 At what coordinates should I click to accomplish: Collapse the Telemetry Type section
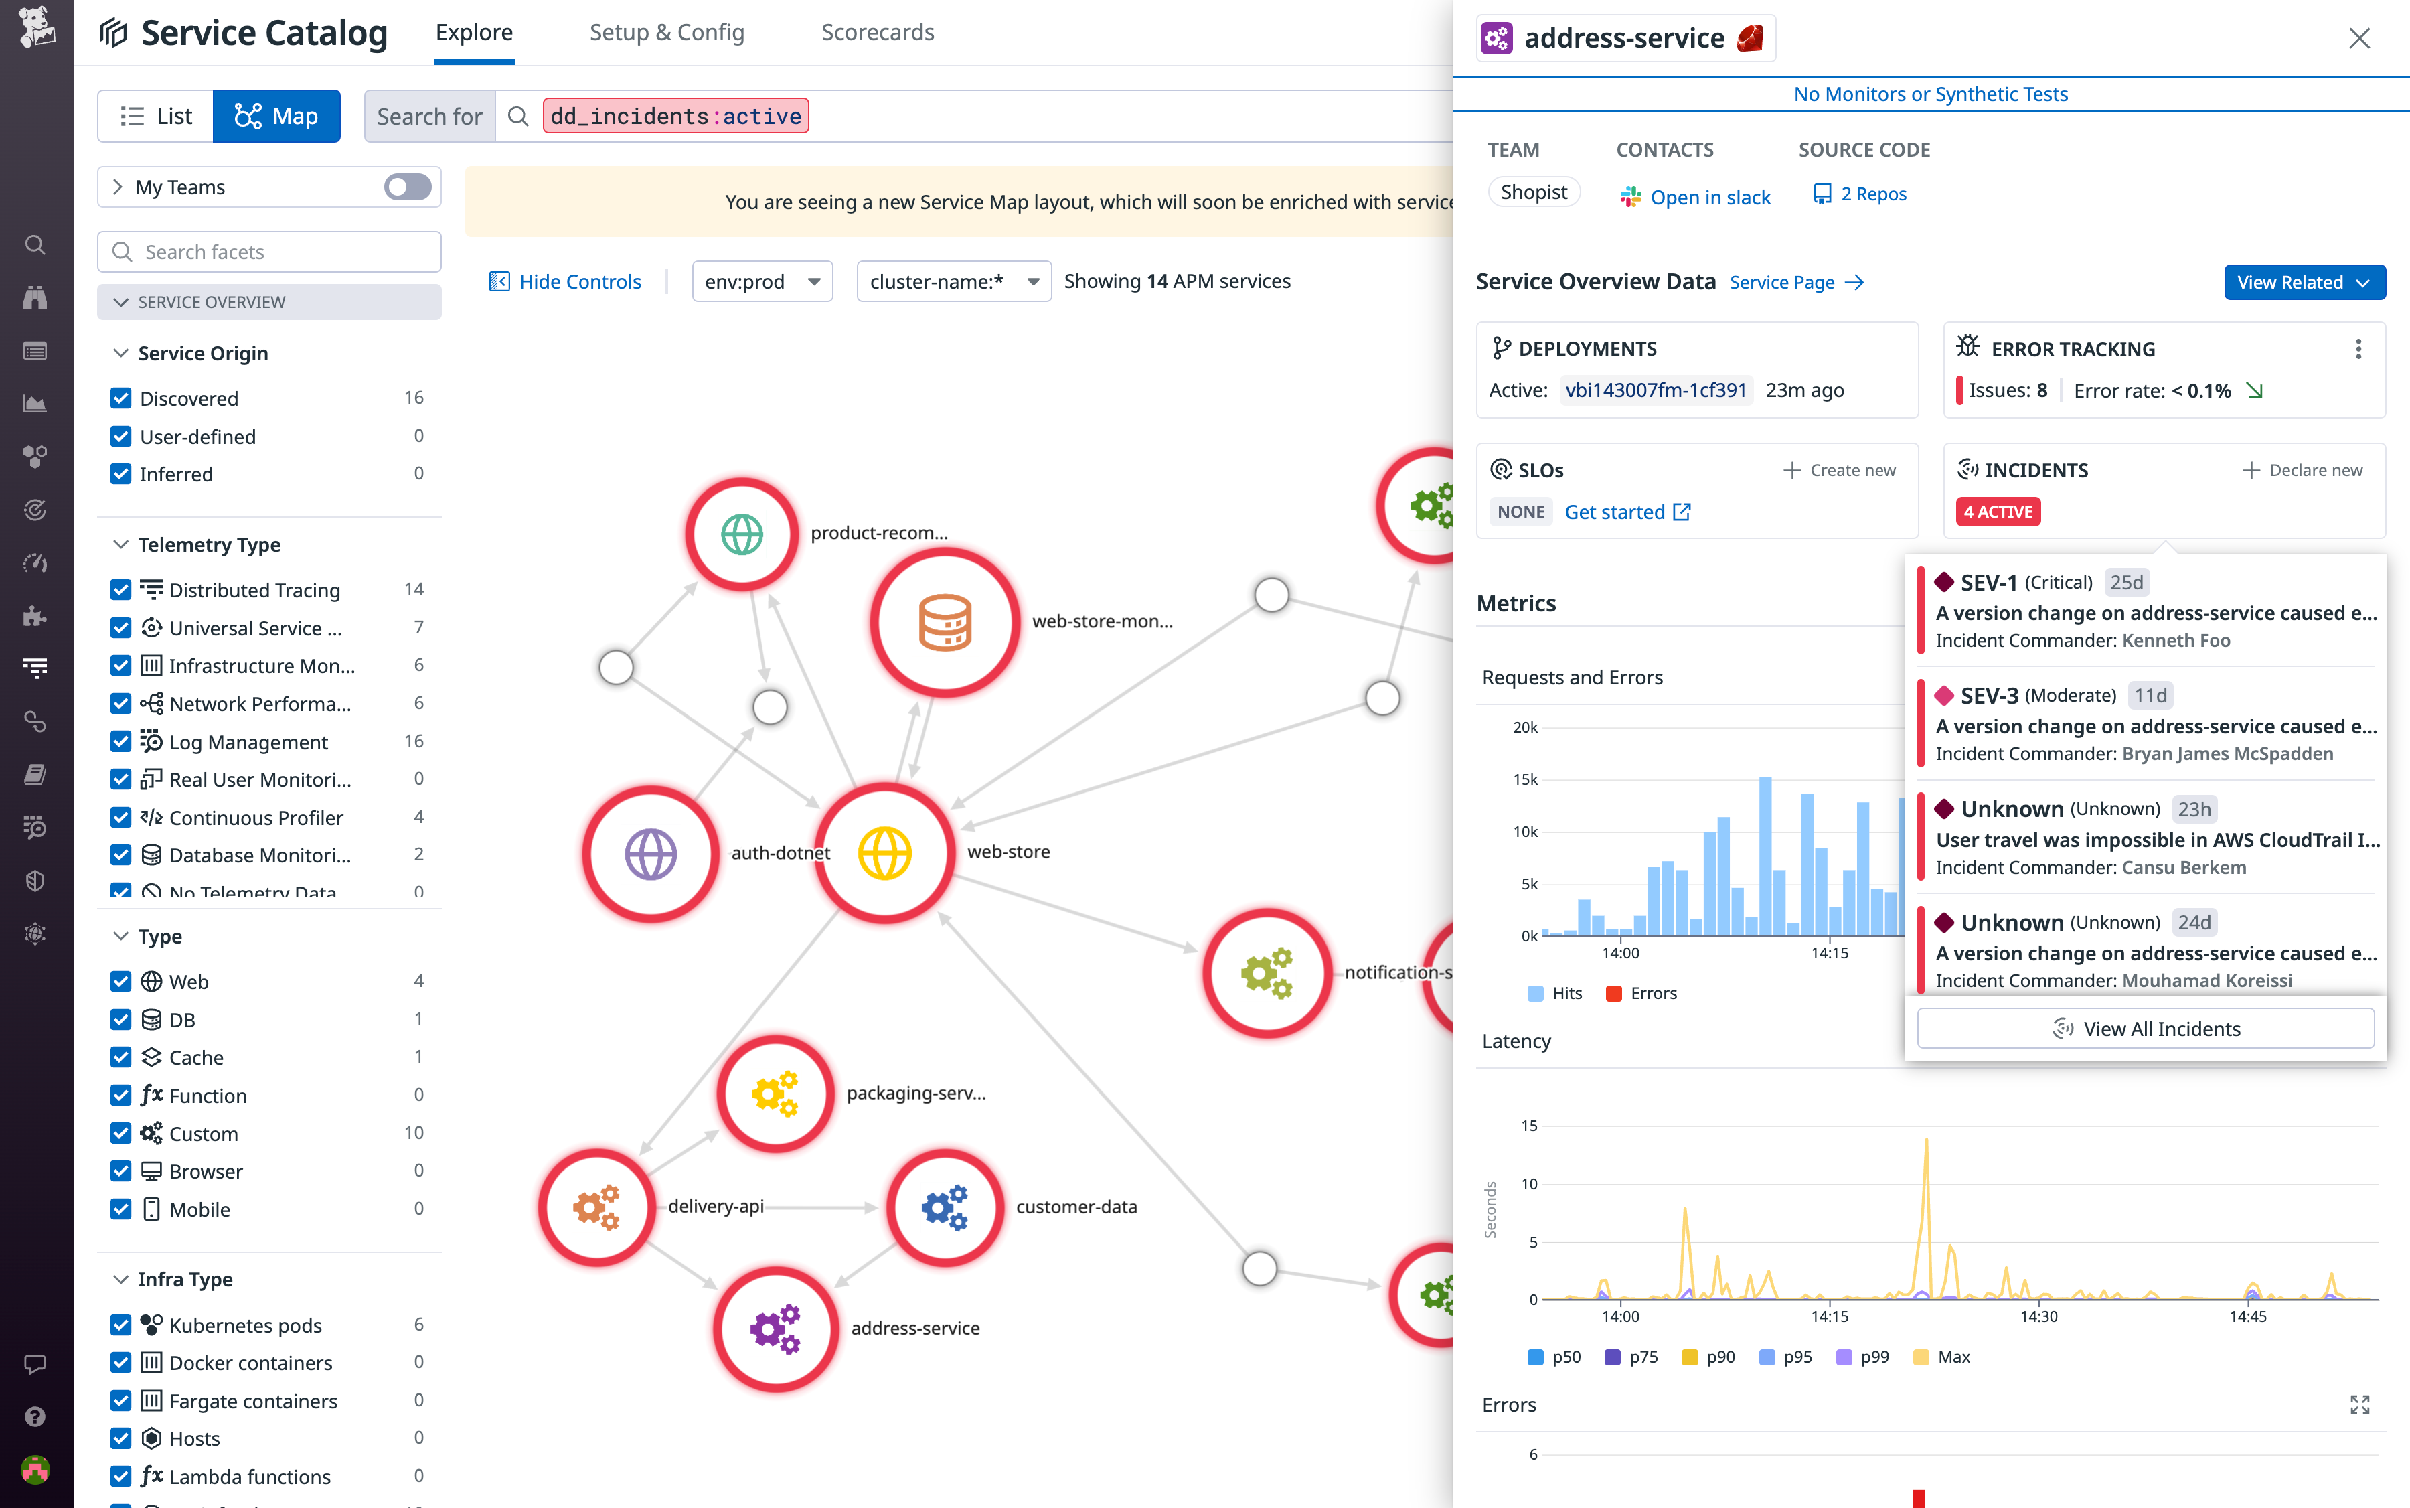[122, 544]
